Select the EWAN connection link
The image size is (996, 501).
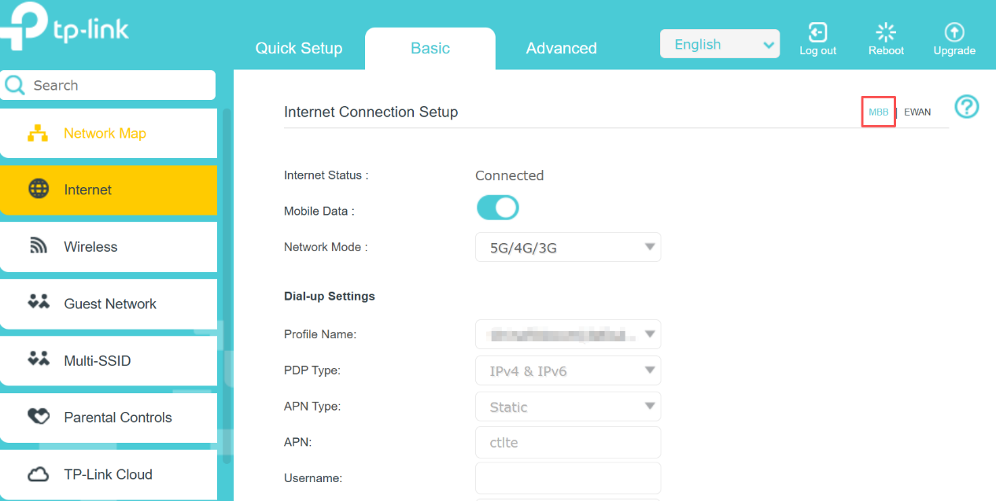coord(917,112)
